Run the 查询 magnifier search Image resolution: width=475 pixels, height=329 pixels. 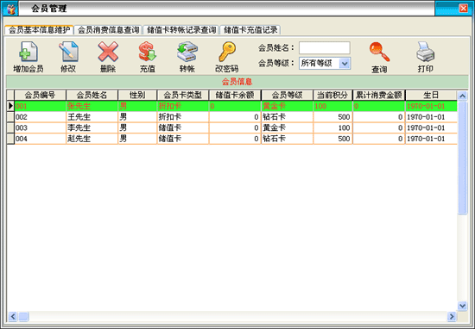[x=379, y=52]
